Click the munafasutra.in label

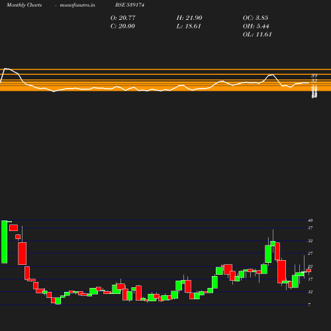click(x=77, y=5)
